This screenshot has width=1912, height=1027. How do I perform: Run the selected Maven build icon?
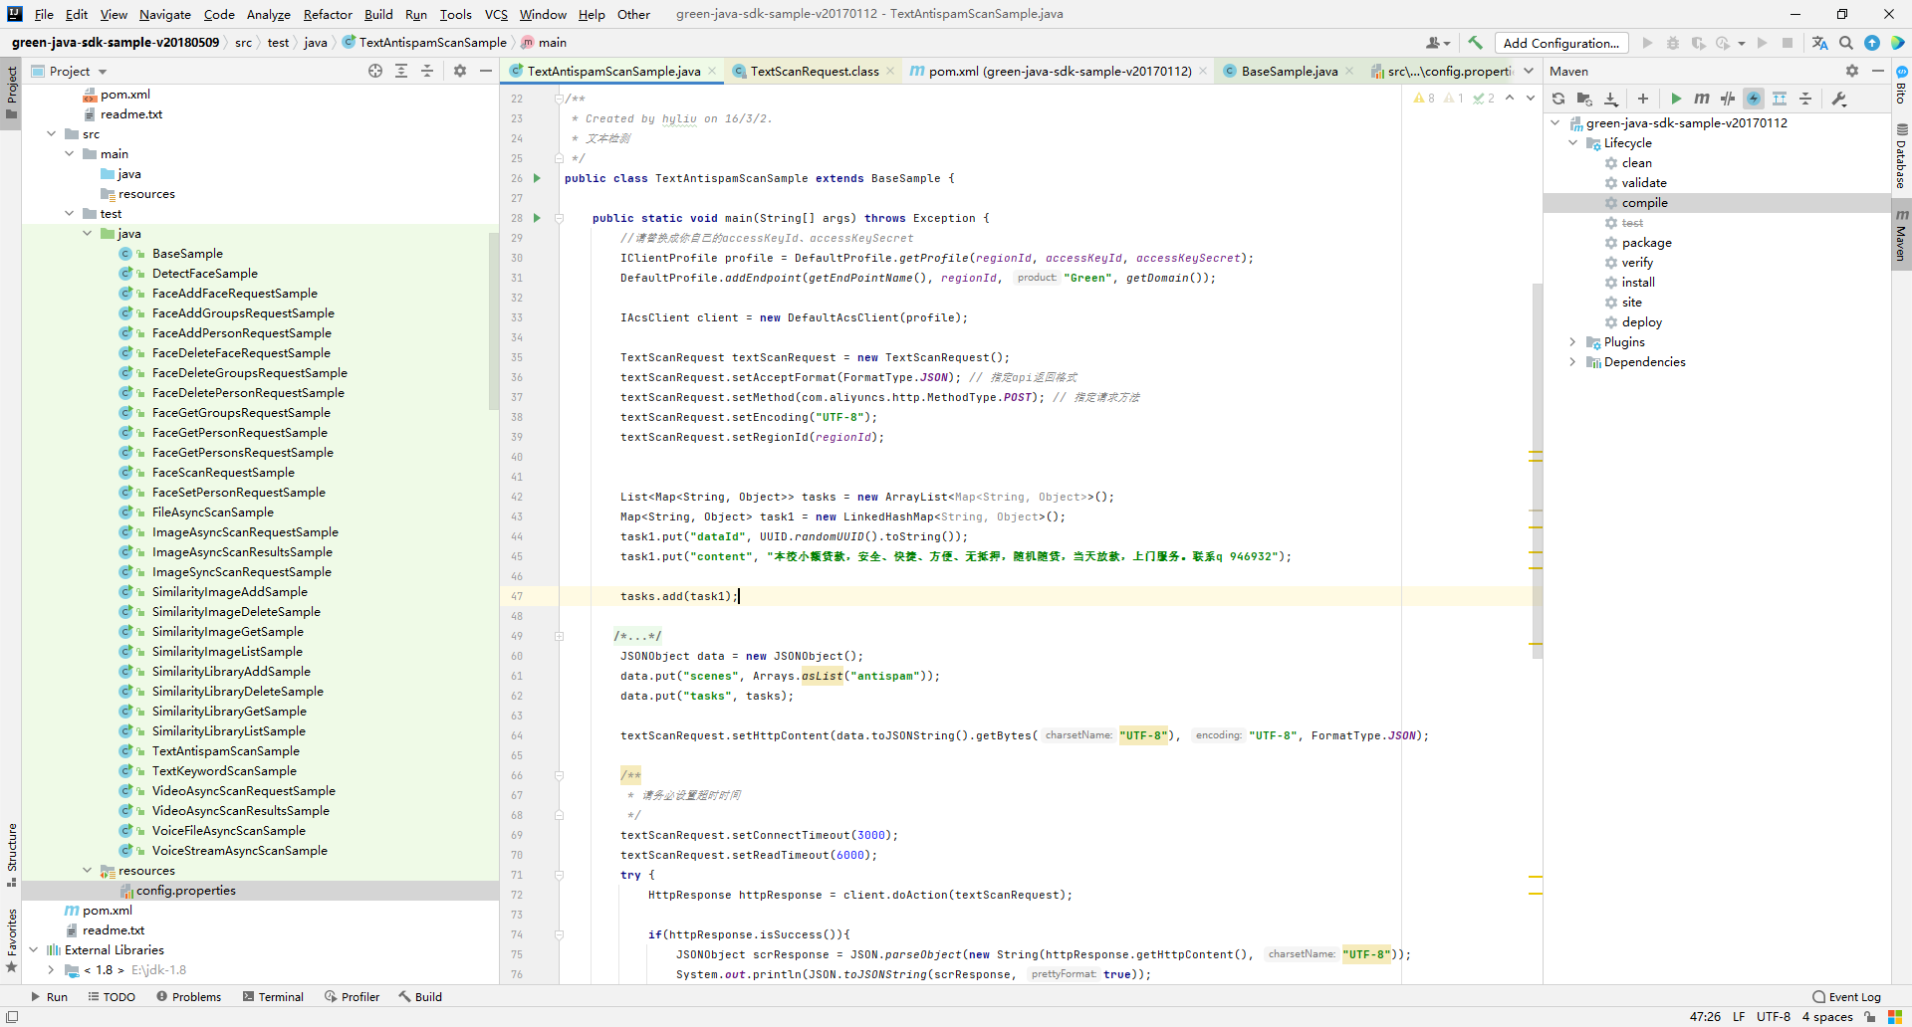[1676, 99]
